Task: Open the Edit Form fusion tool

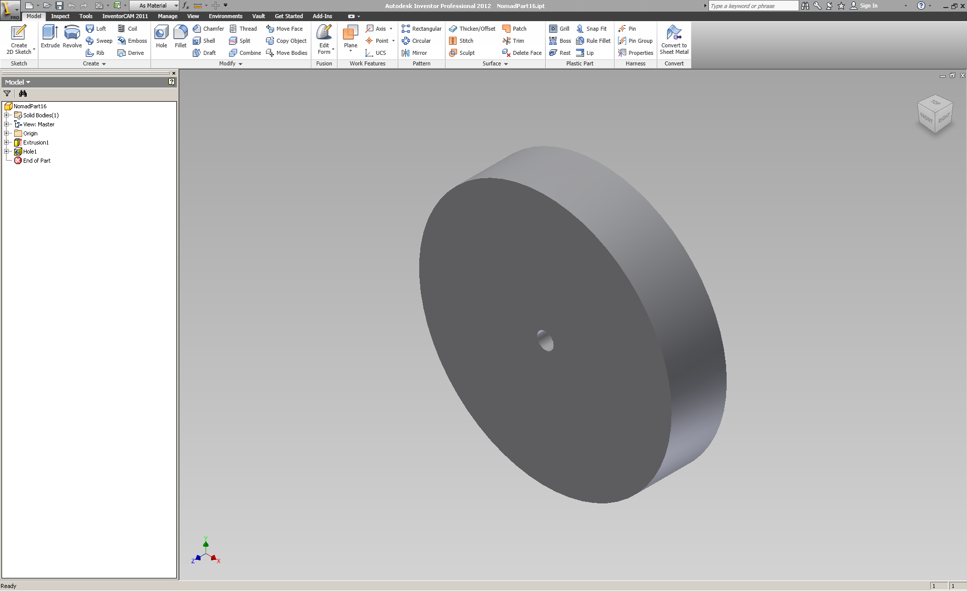Action: [x=324, y=40]
